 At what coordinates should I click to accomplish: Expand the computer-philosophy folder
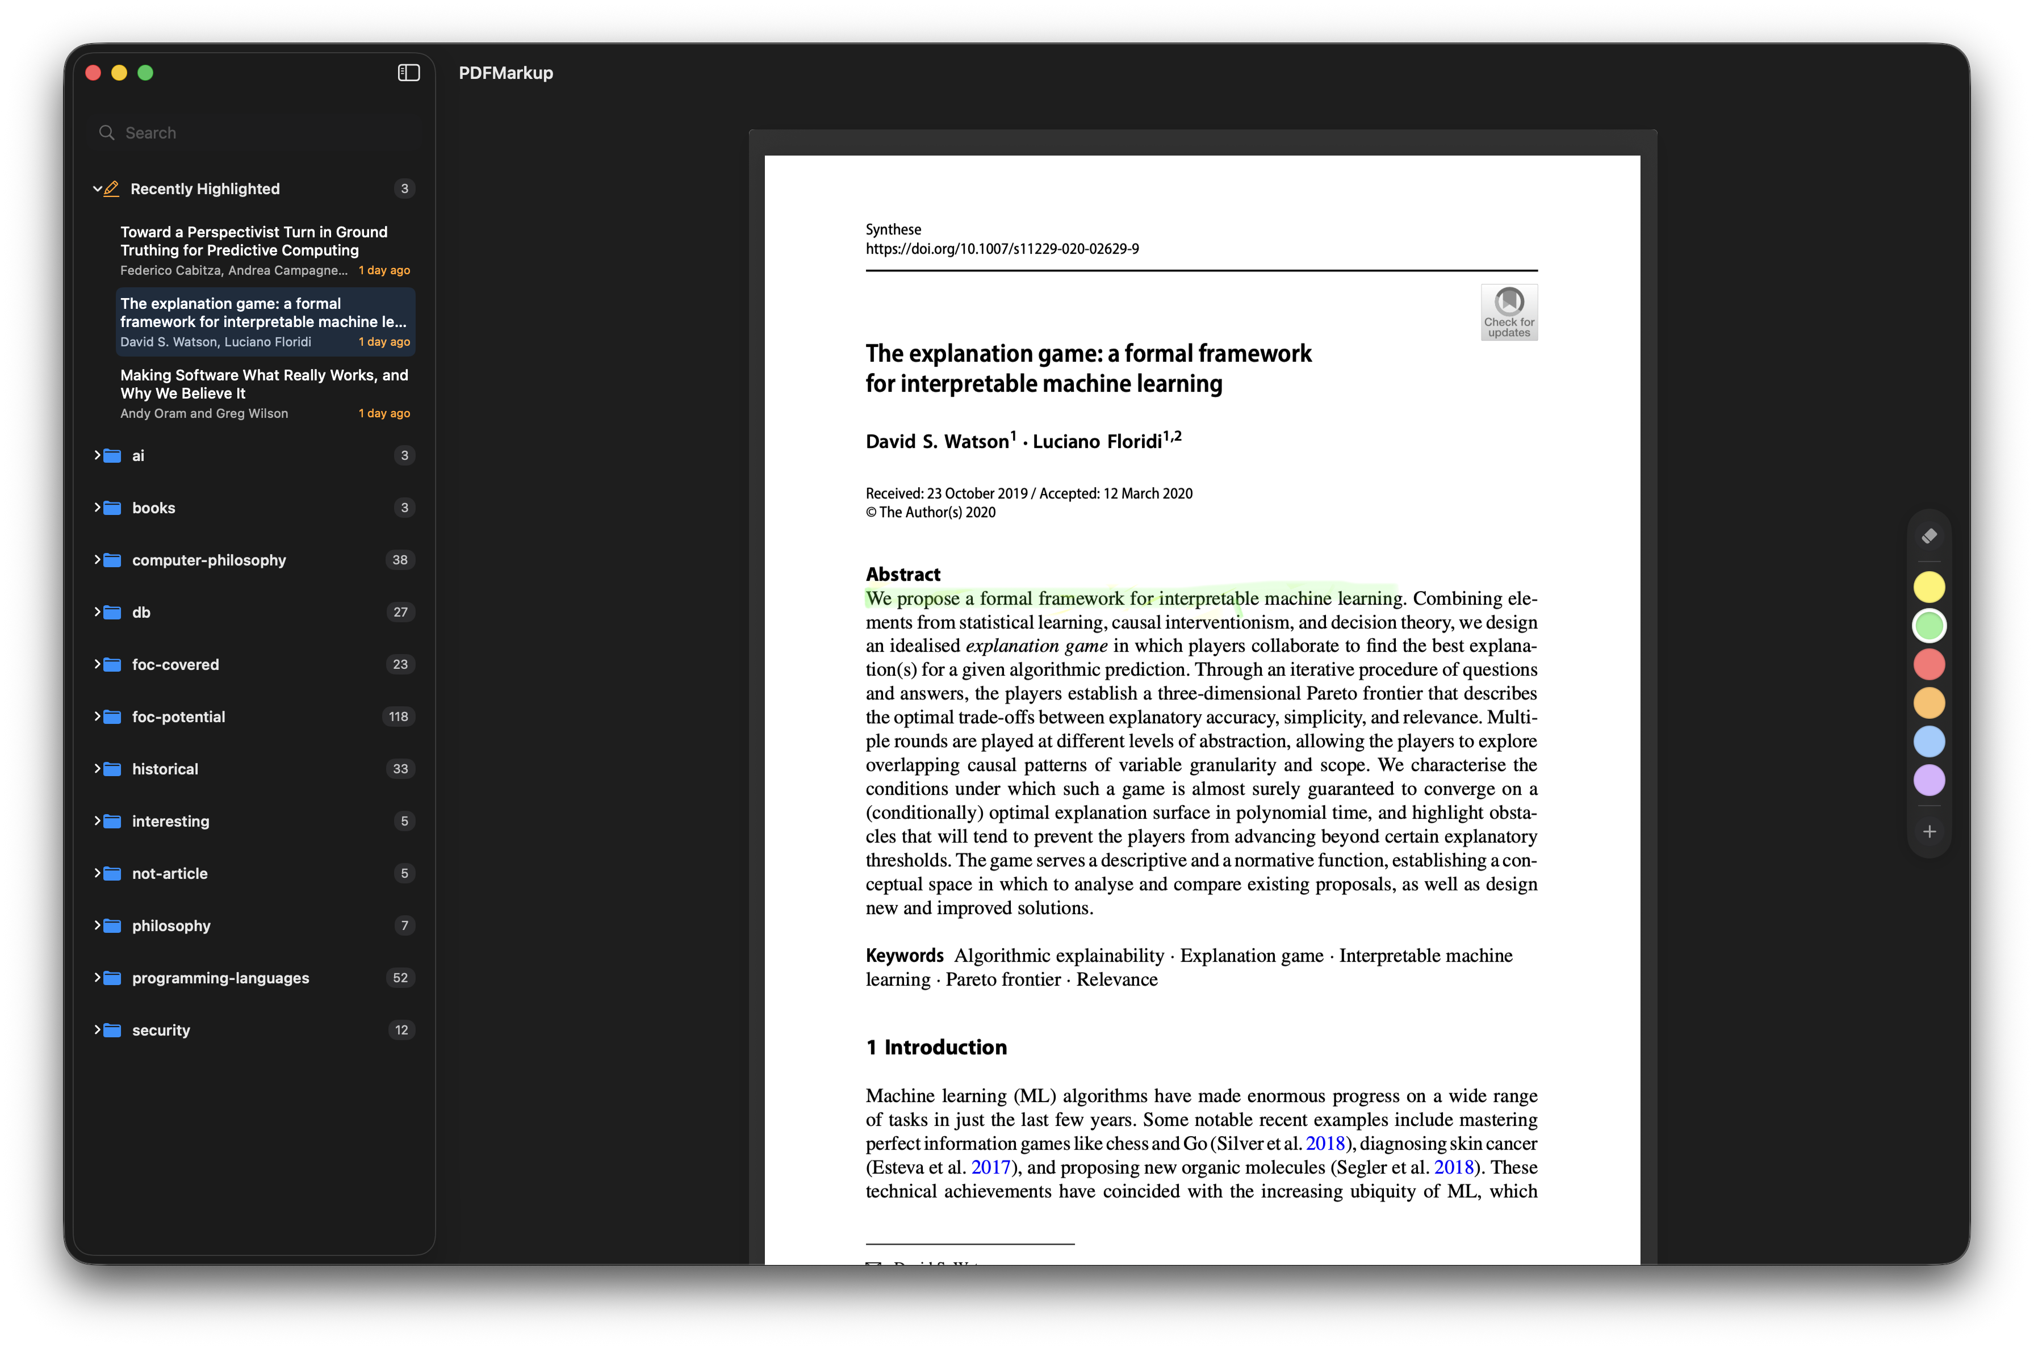(x=97, y=559)
